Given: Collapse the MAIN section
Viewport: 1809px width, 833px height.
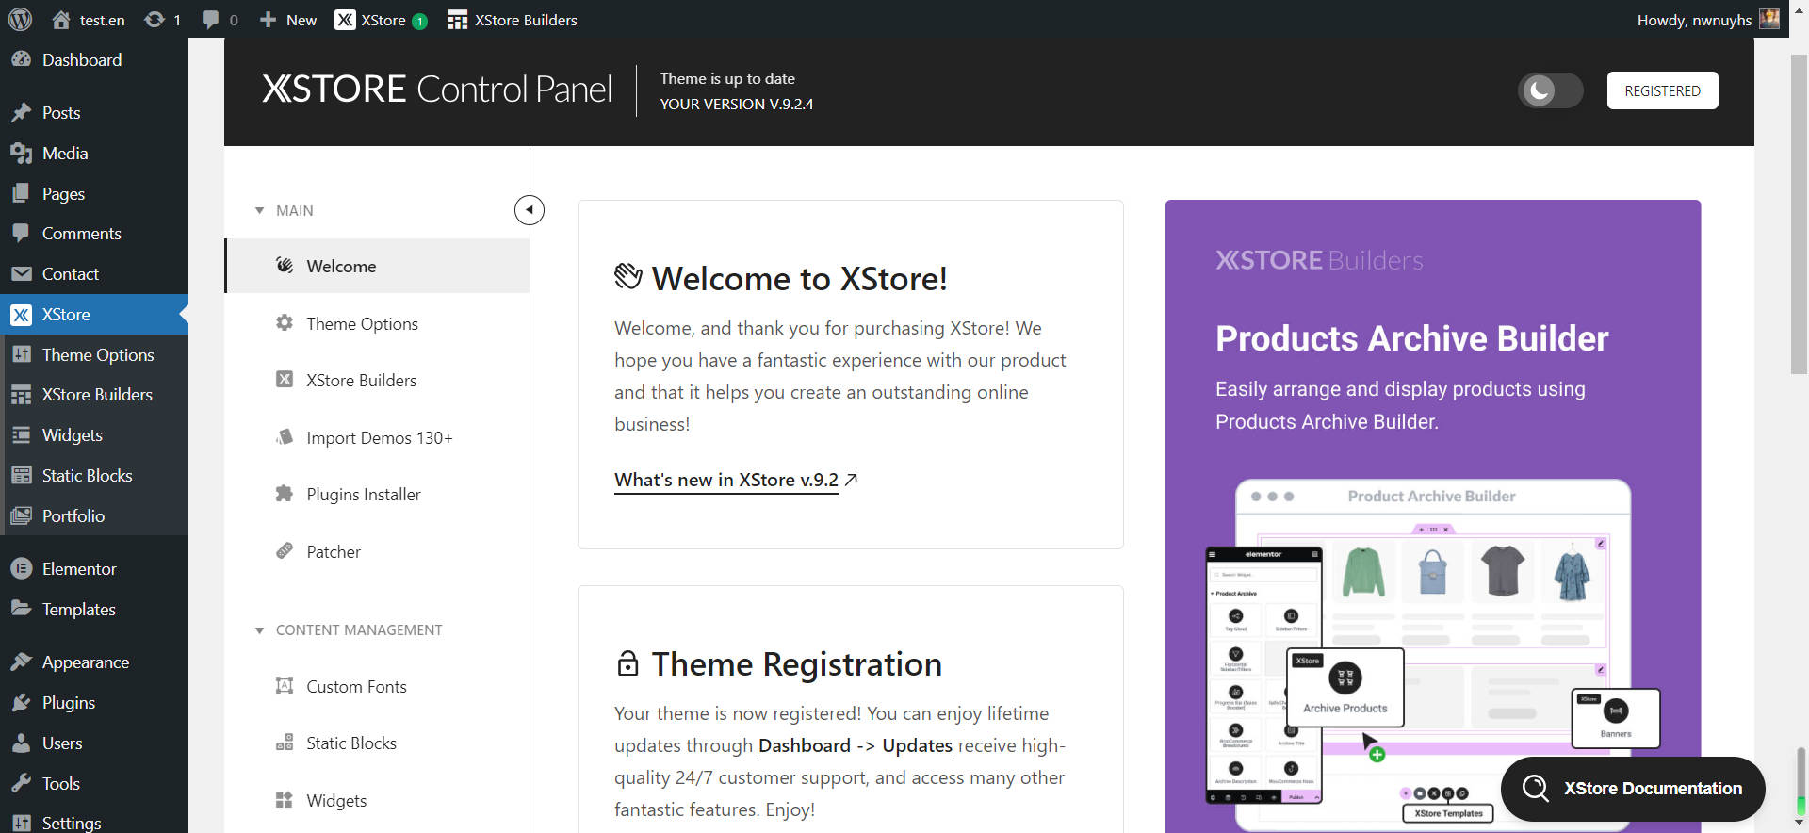Looking at the screenshot, I should pos(285,210).
